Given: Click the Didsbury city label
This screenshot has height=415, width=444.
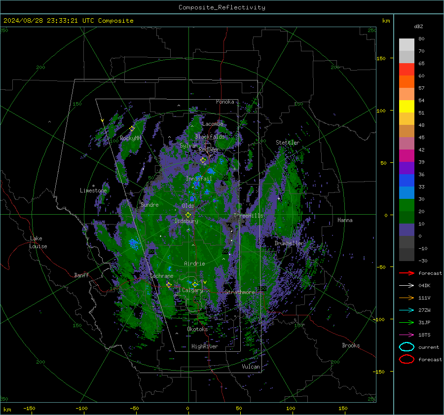Looking at the screenshot, I should [186, 221].
